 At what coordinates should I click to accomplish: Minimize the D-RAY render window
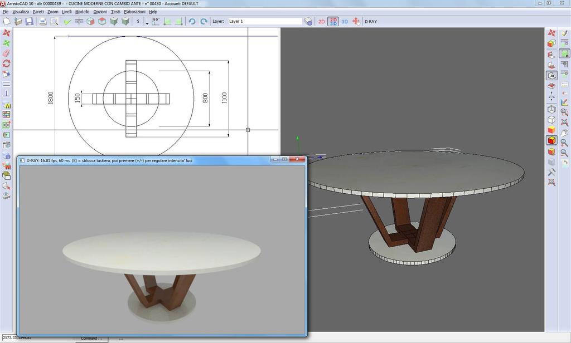click(x=275, y=159)
